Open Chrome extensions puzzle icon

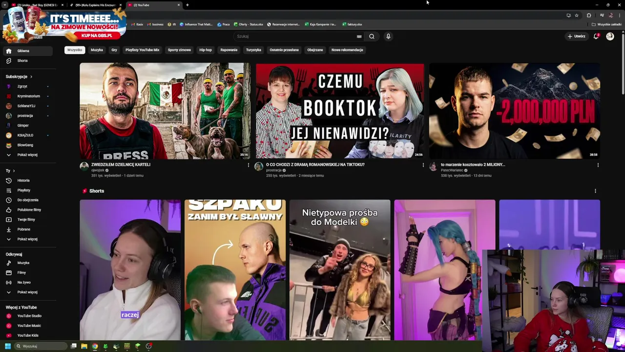pos(589,15)
